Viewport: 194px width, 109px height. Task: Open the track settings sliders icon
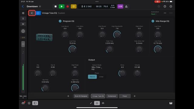pos(23,13)
